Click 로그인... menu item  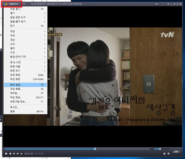coord(26,107)
